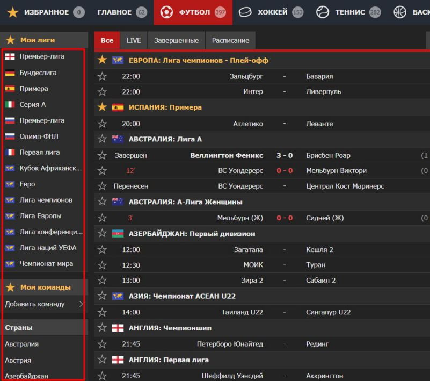Toggle favorite star for АВСТРАЛИЯ: Лига А league
Image resolution: width=430 pixels, height=381 pixels.
[102, 139]
